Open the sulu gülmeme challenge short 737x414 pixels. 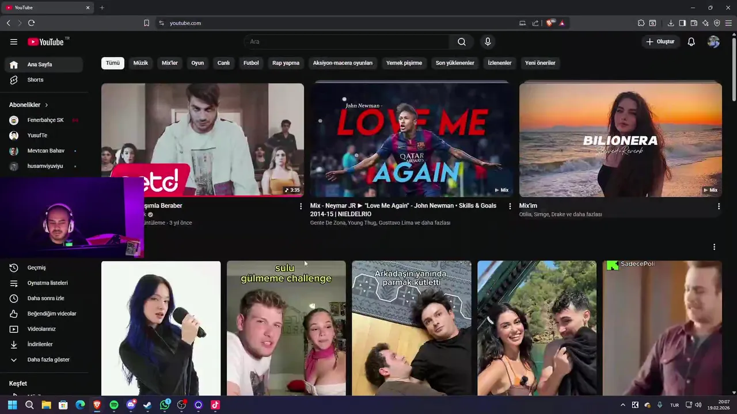click(286, 328)
